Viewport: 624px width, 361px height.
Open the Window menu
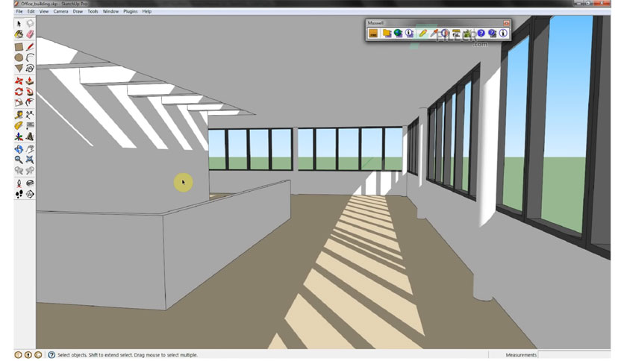coord(110,11)
